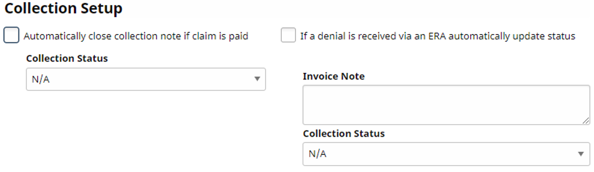Screen dimensions: 594x172
Task: Select the N/A value in left Collection Status
Action: (x=41, y=80)
